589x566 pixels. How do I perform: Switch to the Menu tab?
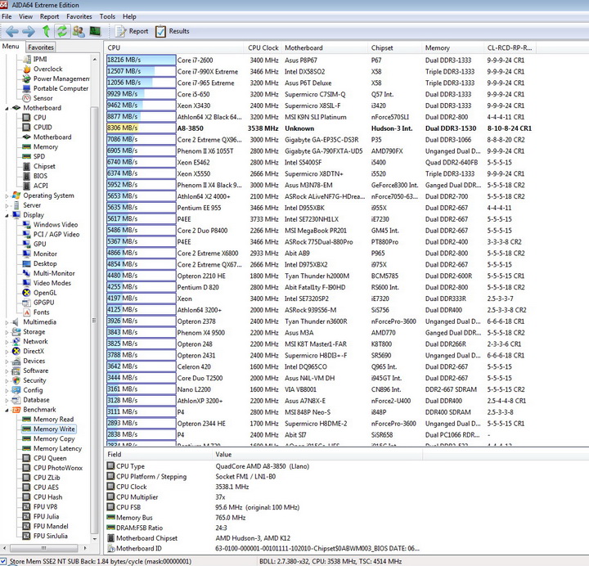(11, 47)
